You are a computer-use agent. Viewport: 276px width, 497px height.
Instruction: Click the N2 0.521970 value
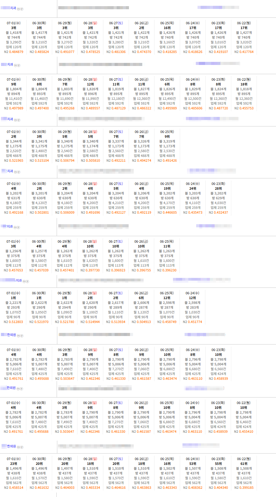39,322
